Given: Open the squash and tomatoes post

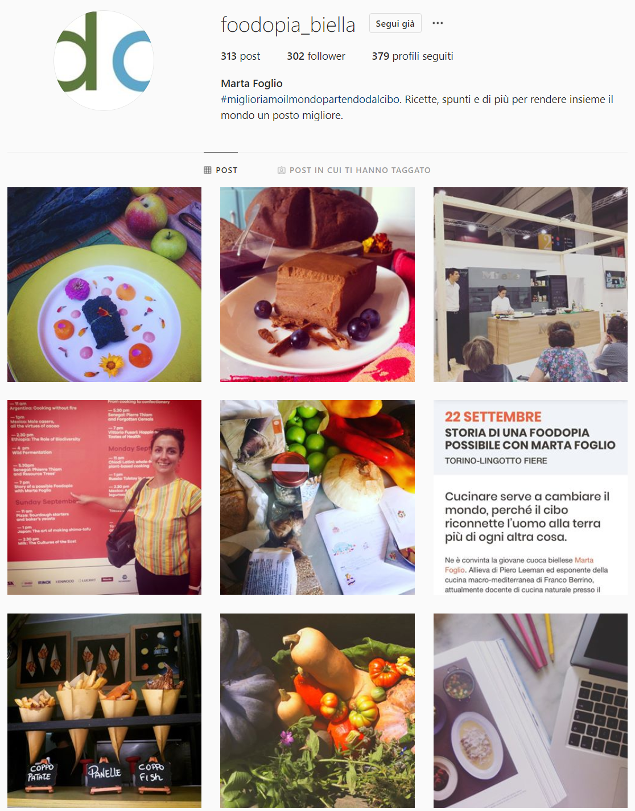Looking at the screenshot, I should click(317, 711).
